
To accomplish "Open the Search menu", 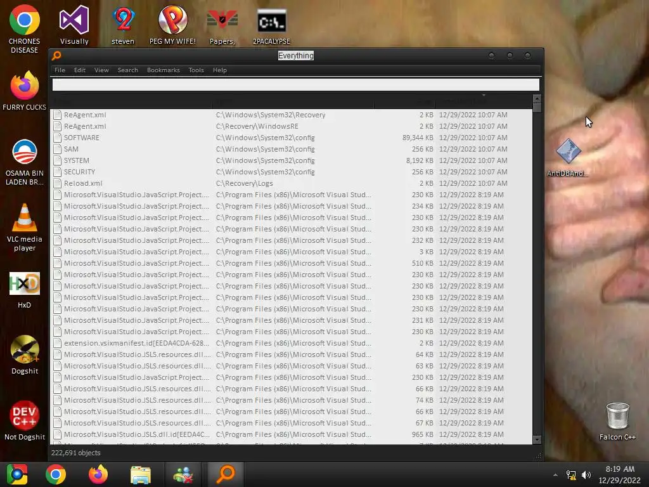I will pos(127,70).
